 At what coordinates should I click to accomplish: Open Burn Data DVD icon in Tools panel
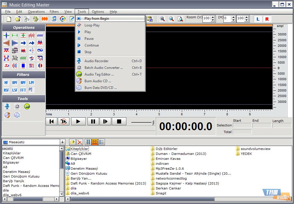tap(17, 115)
